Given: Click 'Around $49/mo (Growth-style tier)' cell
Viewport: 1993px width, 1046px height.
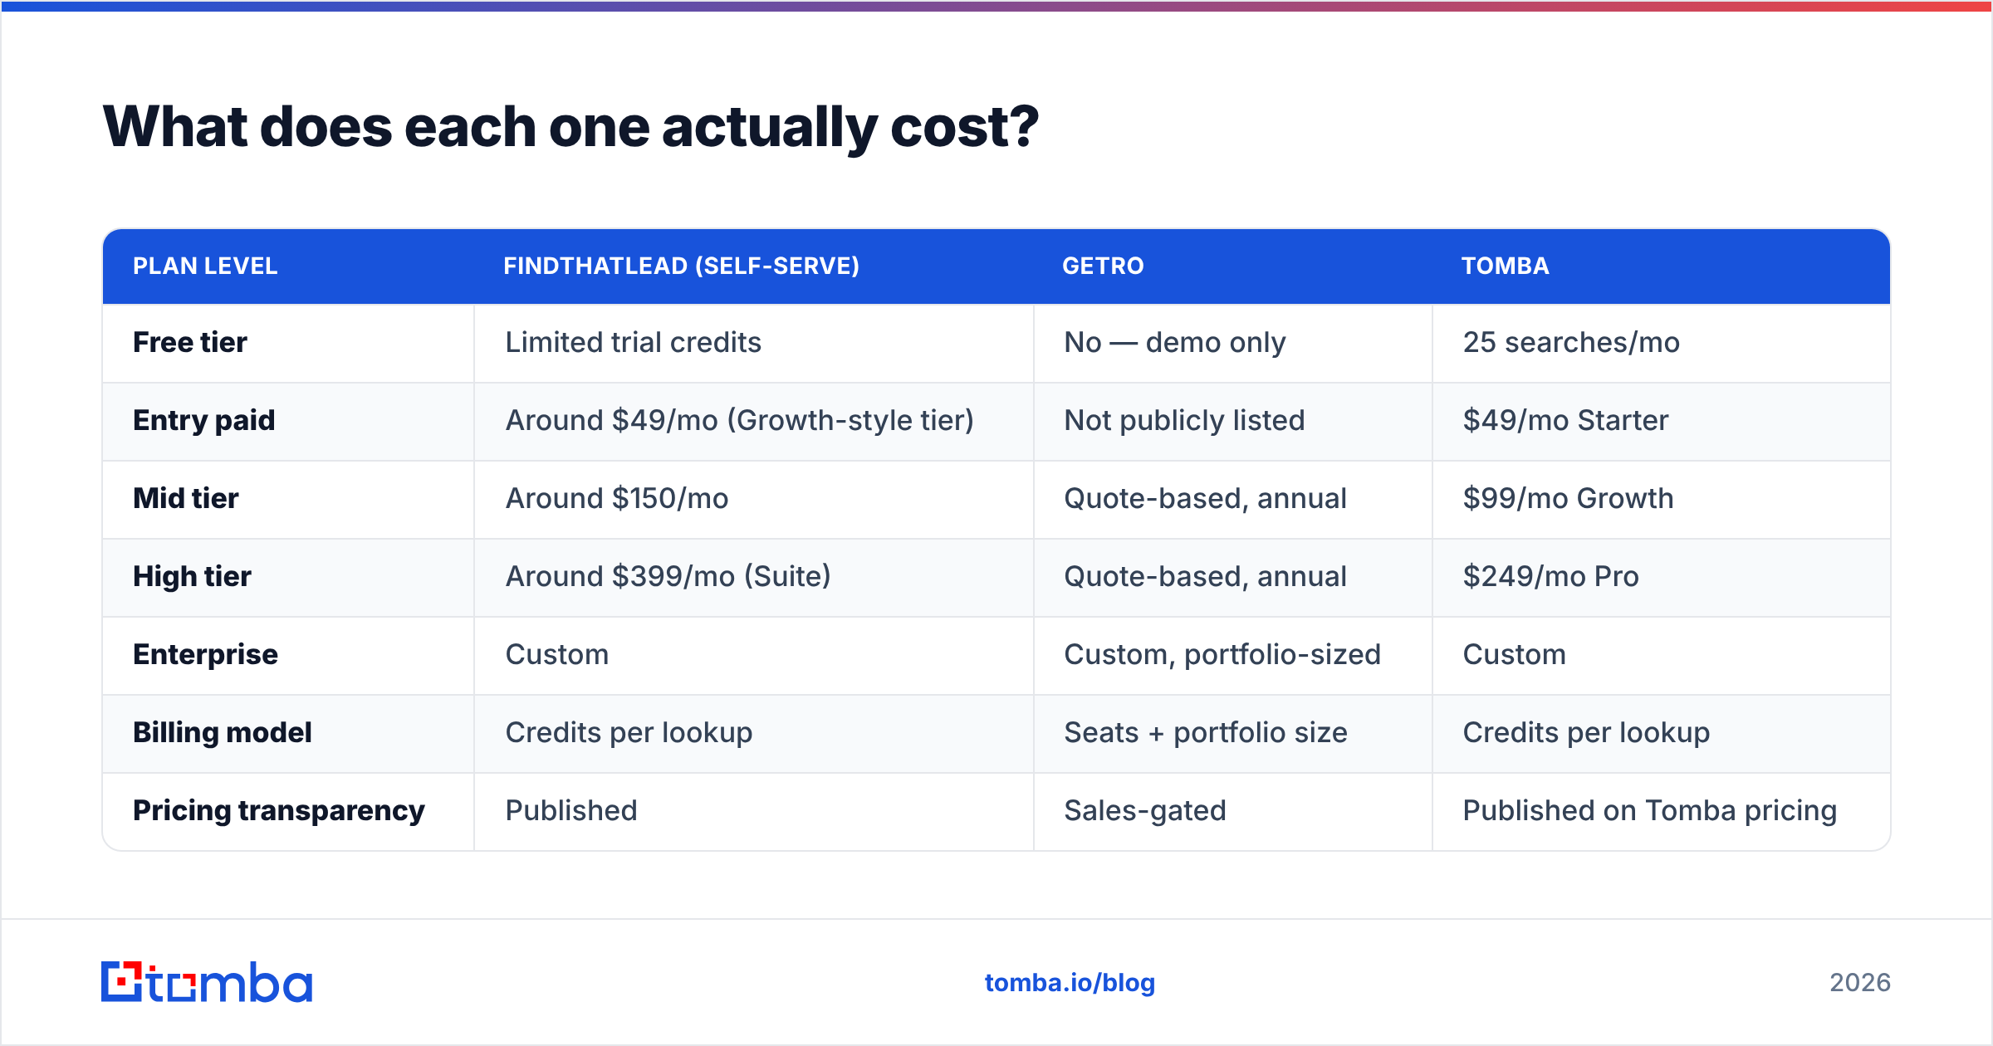Looking at the screenshot, I should (740, 420).
